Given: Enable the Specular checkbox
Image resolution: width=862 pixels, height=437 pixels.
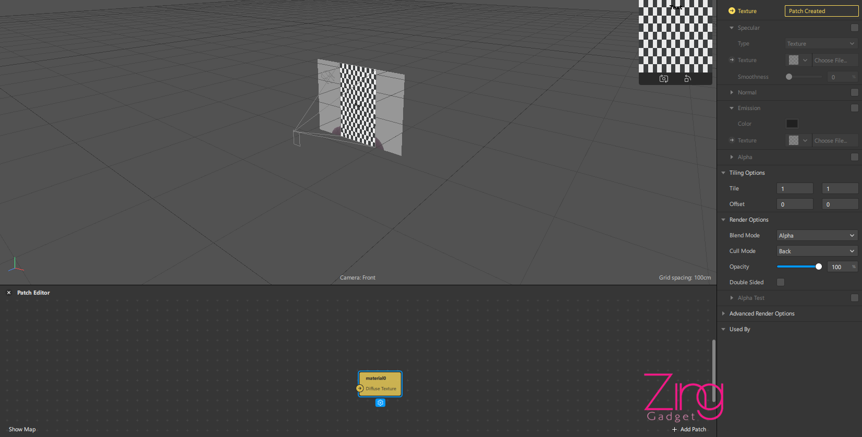Looking at the screenshot, I should point(854,28).
